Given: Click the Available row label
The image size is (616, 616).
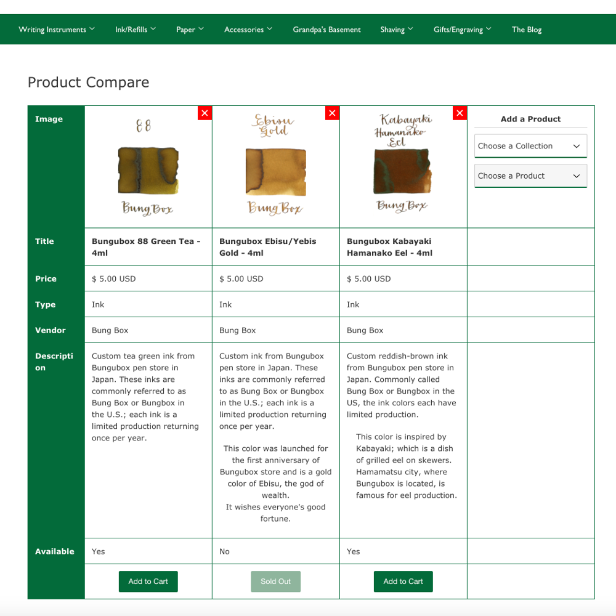Looking at the screenshot, I should click(55, 551).
